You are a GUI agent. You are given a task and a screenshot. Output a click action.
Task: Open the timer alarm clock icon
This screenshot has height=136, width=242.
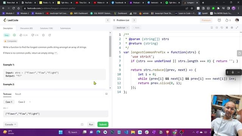[219, 20]
